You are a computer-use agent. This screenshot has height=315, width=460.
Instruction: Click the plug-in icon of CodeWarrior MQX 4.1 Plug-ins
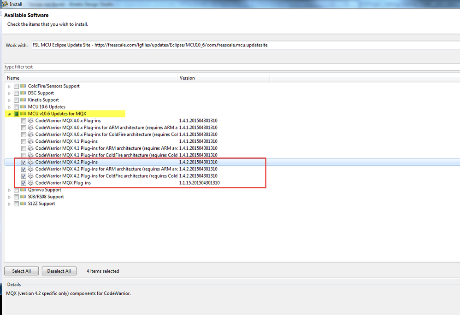30,141
